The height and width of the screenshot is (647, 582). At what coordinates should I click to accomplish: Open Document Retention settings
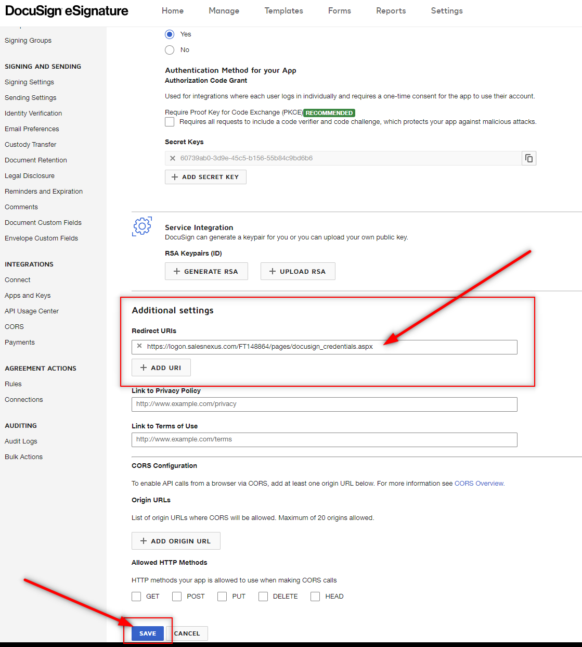click(x=36, y=160)
